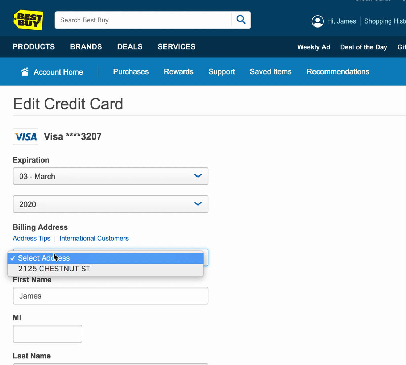Click the Best Buy logo
Image resolution: width=406 pixels, height=365 pixels.
(28, 20)
